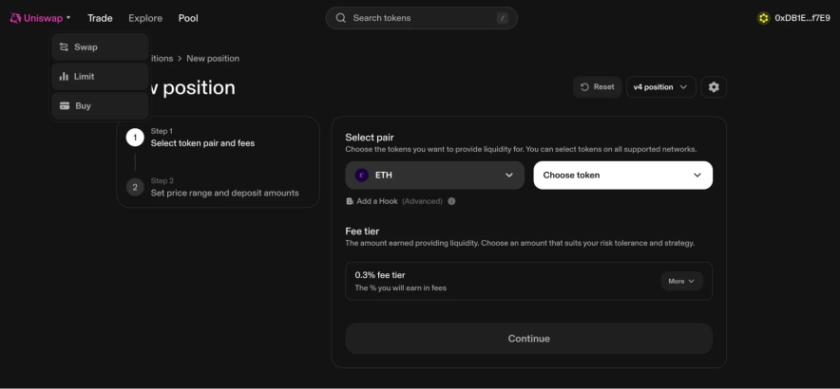Screen dimensions: 840x389
Task: Select Limit from the Trade menu
Action: [x=84, y=77]
